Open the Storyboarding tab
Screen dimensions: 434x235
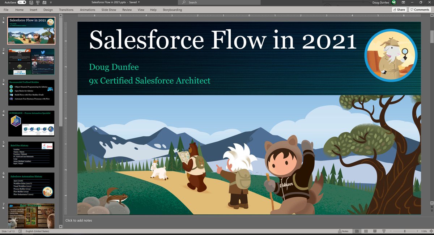[x=172, y=10]
